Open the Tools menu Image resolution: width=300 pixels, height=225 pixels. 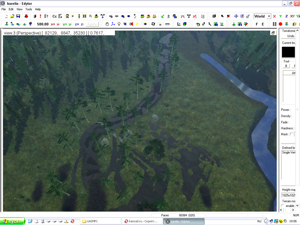[28, 9]
